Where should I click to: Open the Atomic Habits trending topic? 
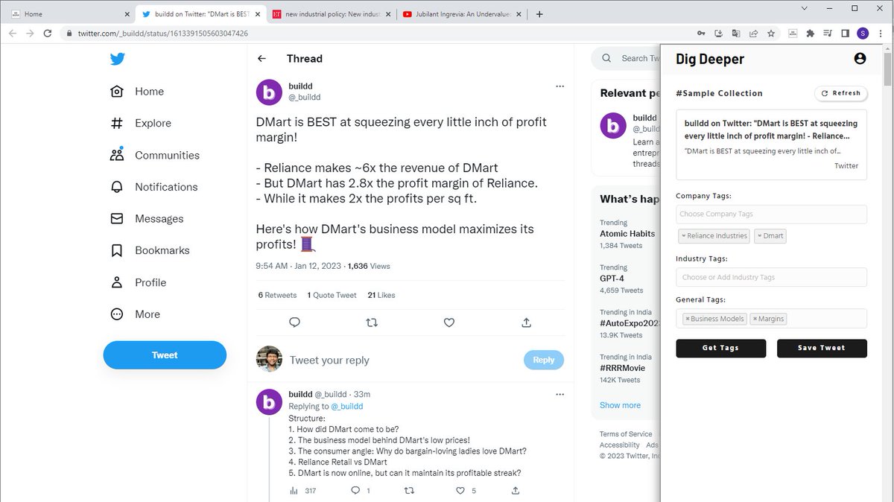pyautogui.click(x=627, y=234)
